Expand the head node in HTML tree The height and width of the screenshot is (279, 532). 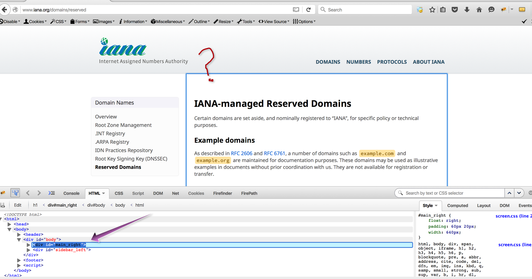9,224
